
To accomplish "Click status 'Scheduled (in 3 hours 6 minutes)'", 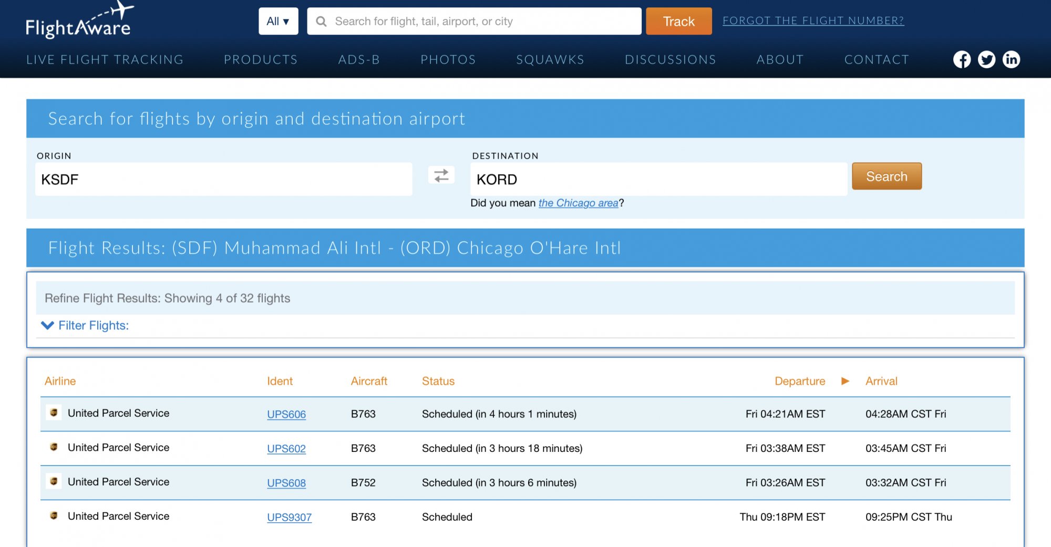I will pos(499,482).
